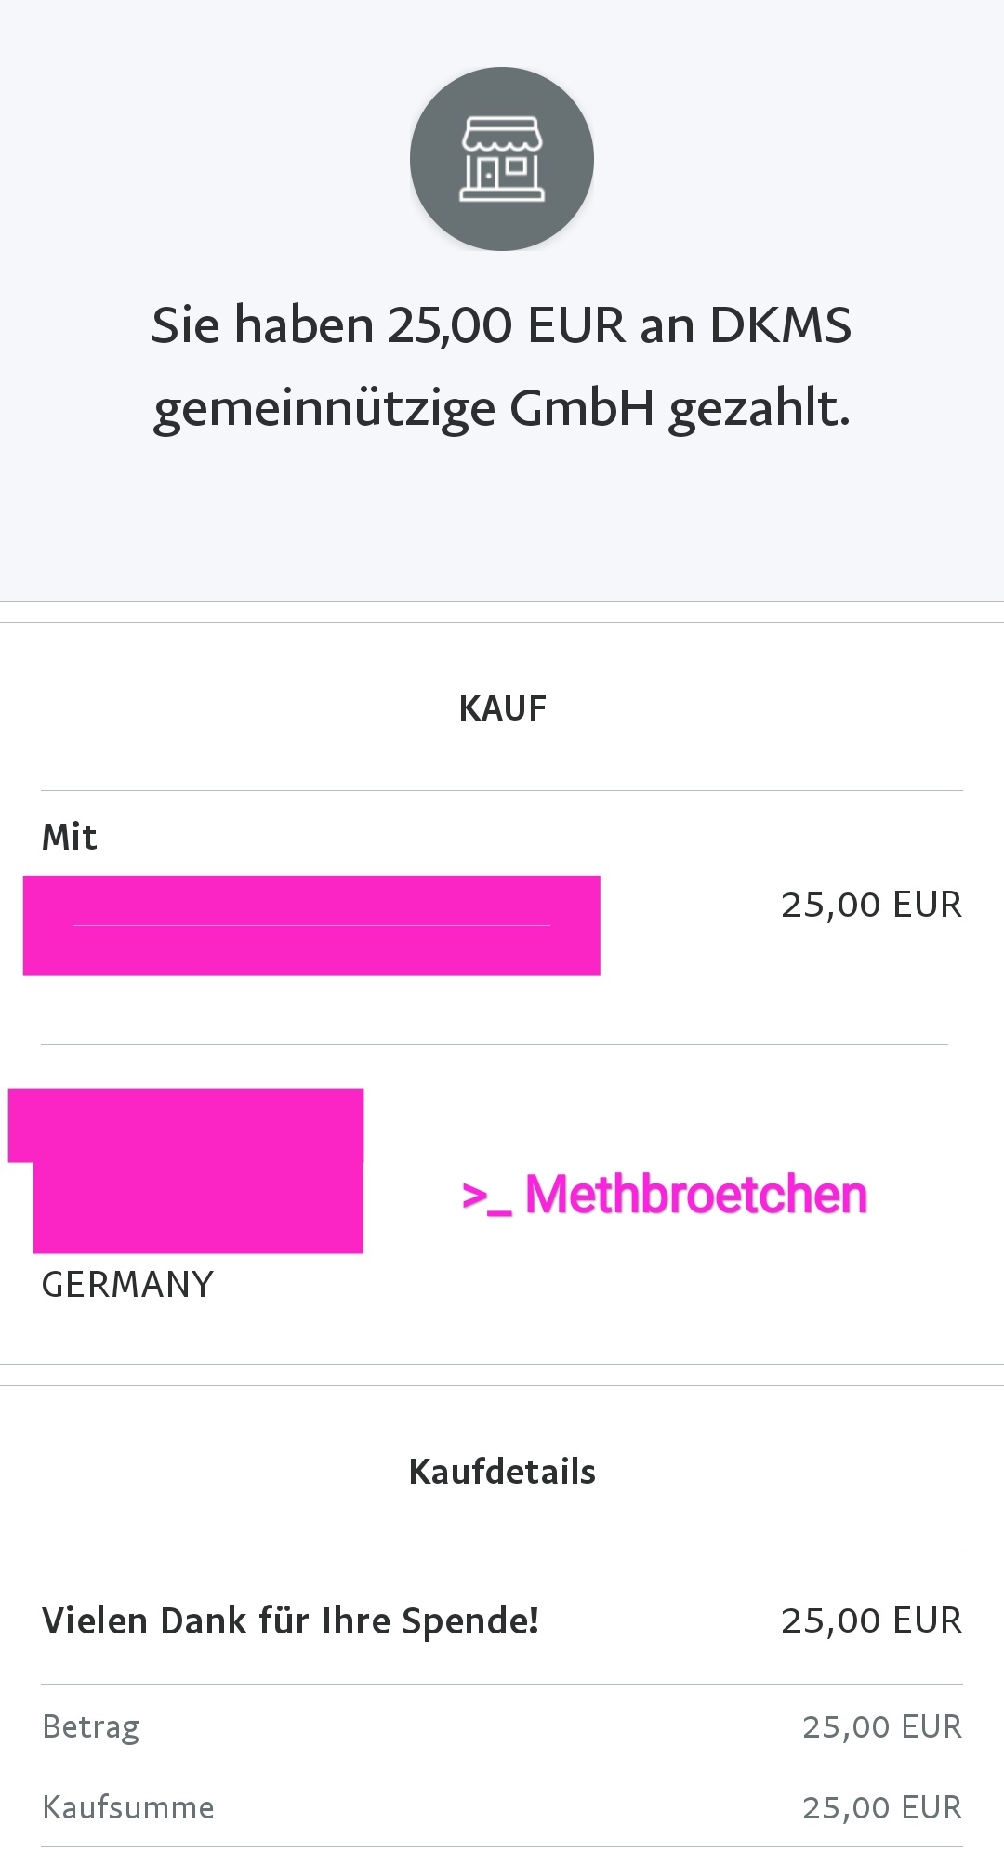1004x1851 pixels.
Task: Click the 25,00 EUR value for Kaufsumme
Action: click(x=881, y=1807)
